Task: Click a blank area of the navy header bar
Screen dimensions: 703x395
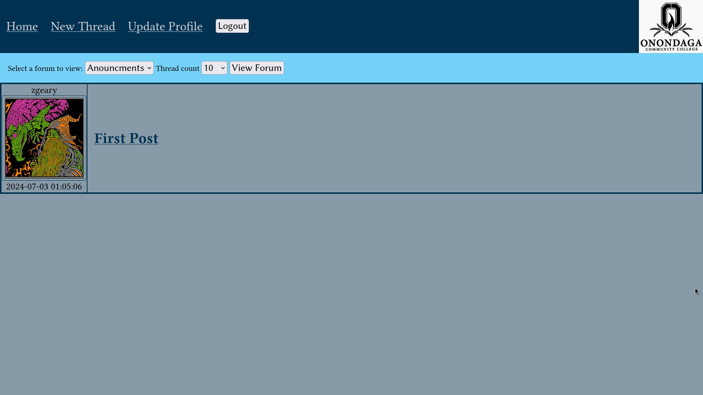Action: point(439,26)
